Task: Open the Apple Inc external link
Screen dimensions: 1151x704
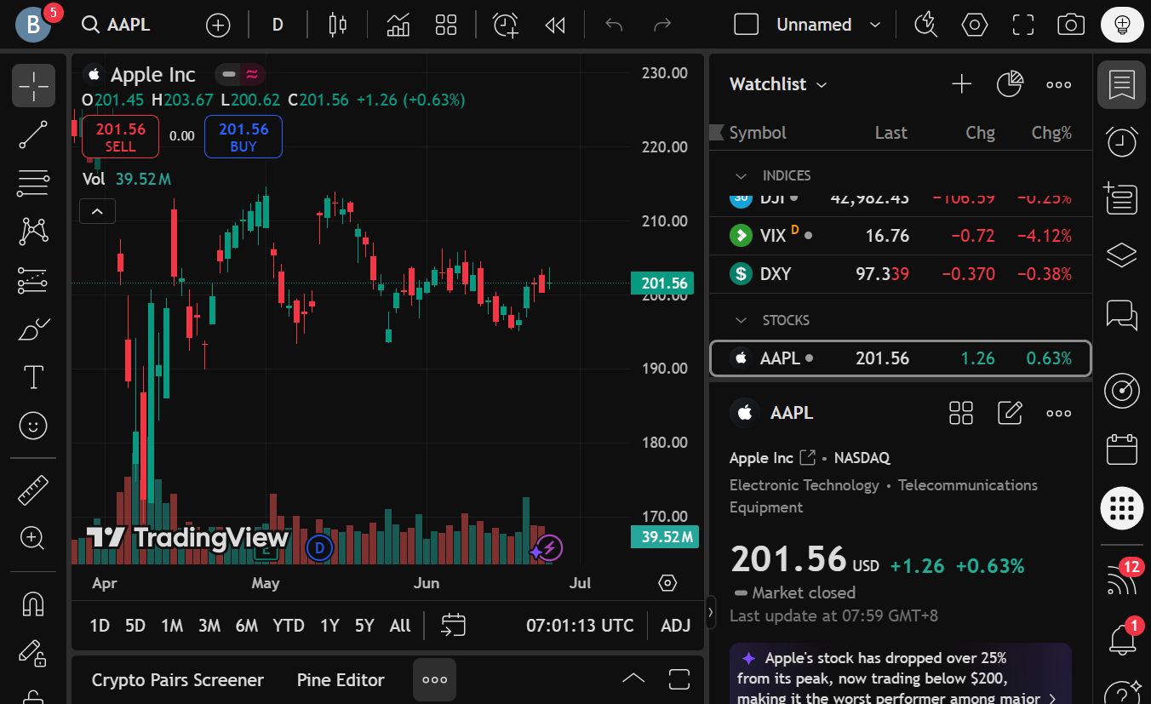Action: (x=808, y=458)
